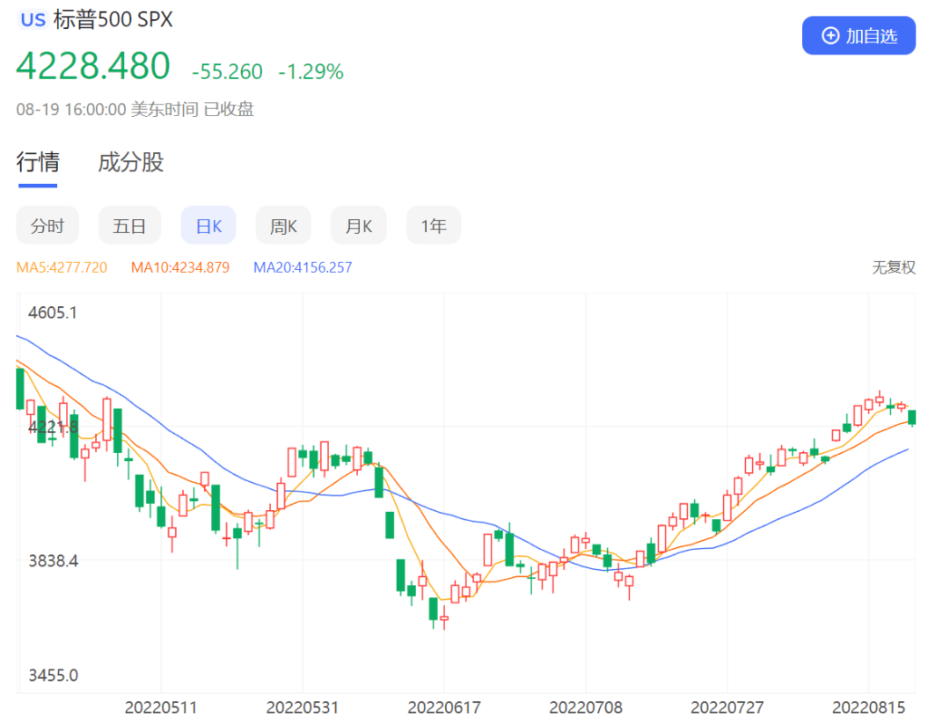
Task: Toggle the MA10 moving average line
Action: [180, 267]
